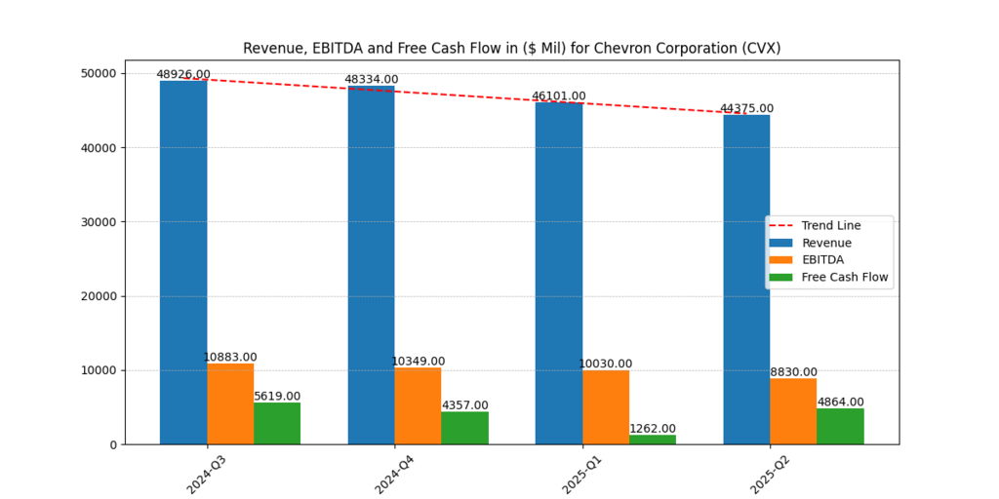Click the chart title mentioning Chevron Corporation
The height and width of the screenshot is (499, 999).
511,48
